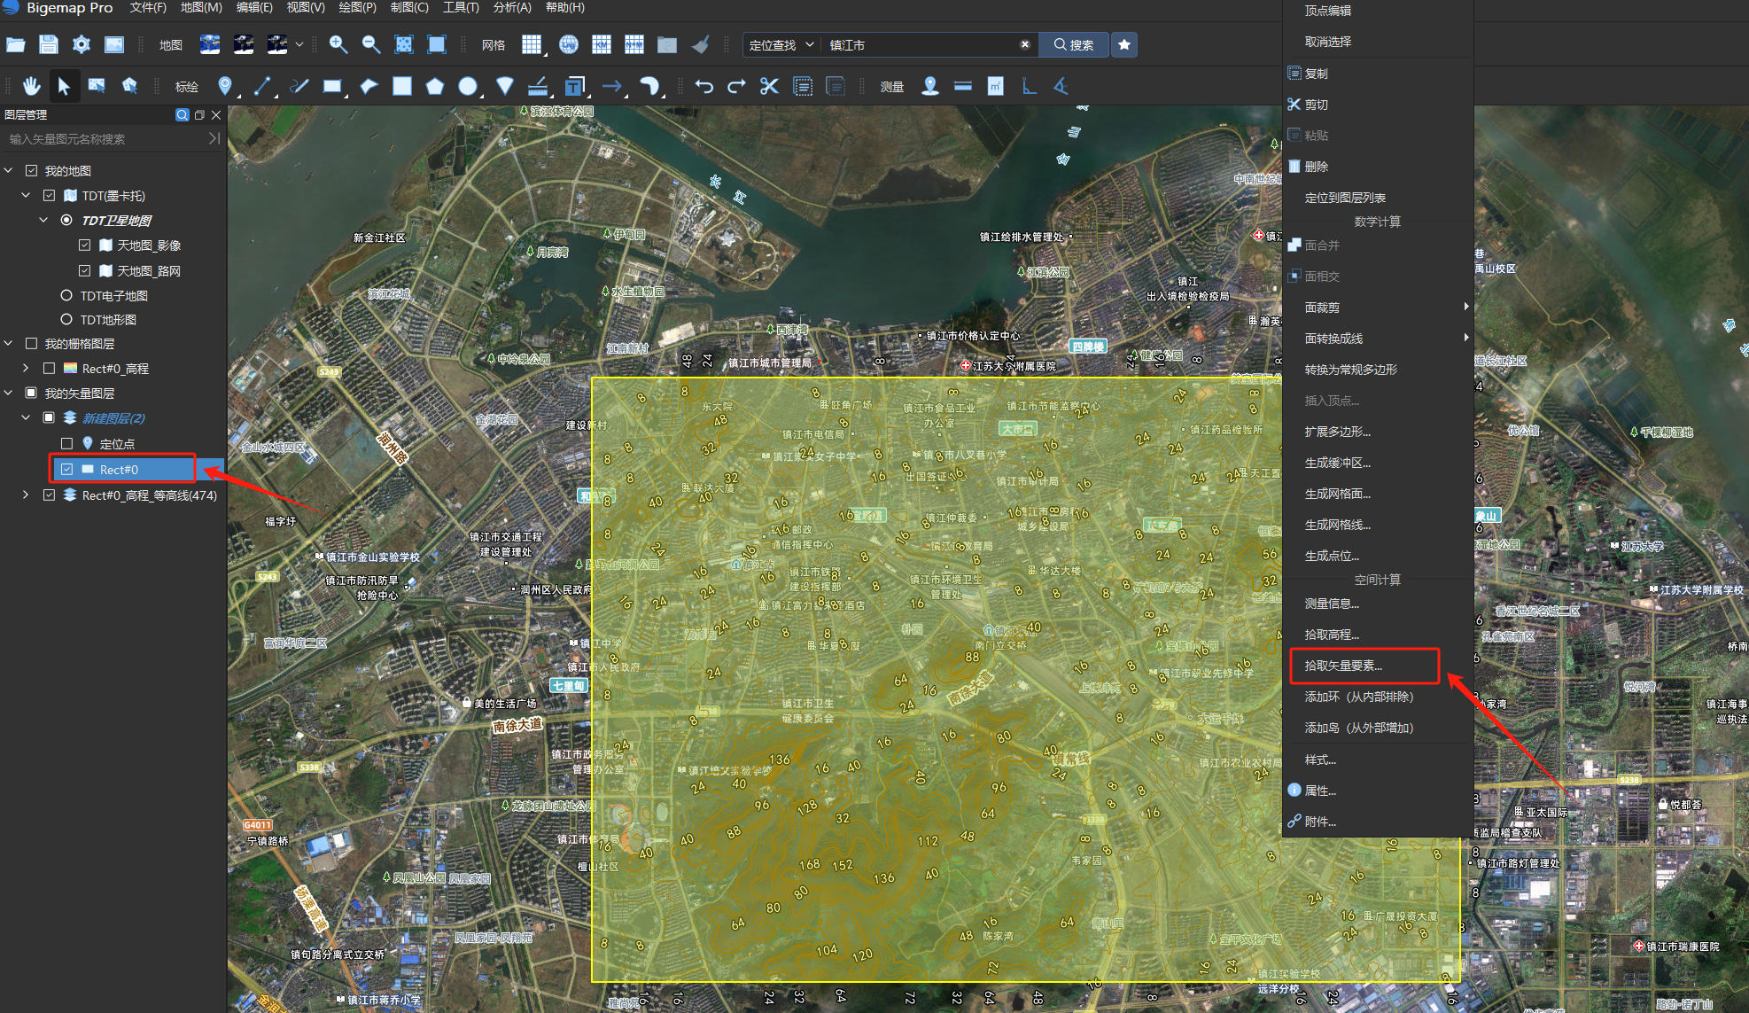1749x1013 pixels.
Task: Uncheck the Rect#0 layer checkbox
Action: pos(67,470)
